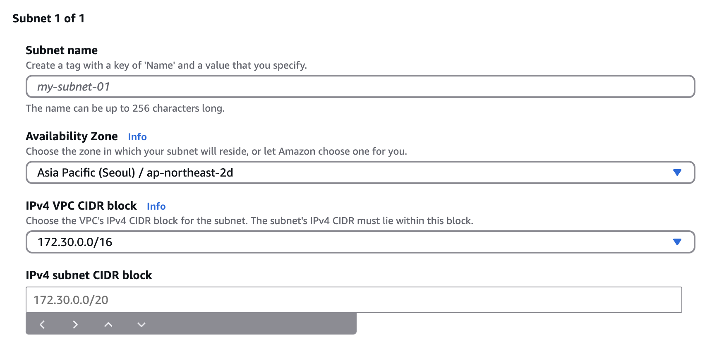Image resolution: width=724 pixels, height=349 pixels.
Task: Focus the Subnet name field showing my-subnet-01
Action: (x=360, y=86)
